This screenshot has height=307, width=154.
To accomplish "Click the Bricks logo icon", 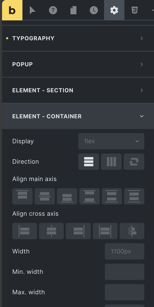I will point(12,10).
